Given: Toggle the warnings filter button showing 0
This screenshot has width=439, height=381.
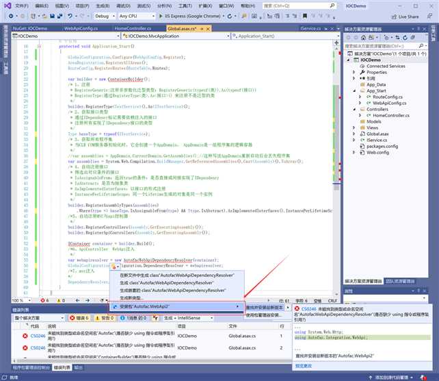Looking at the screenshot, I should click(x=105, y=318).
